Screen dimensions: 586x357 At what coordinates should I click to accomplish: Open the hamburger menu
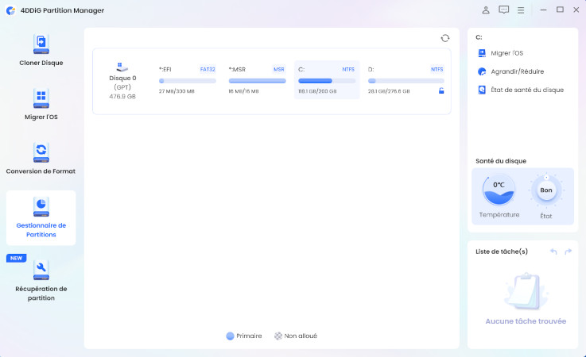(521, 10)
